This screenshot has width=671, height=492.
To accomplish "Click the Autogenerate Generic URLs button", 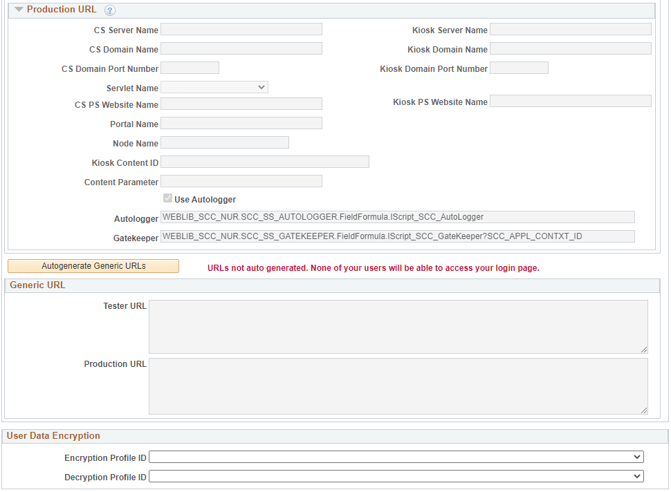I will coord(93,265).
